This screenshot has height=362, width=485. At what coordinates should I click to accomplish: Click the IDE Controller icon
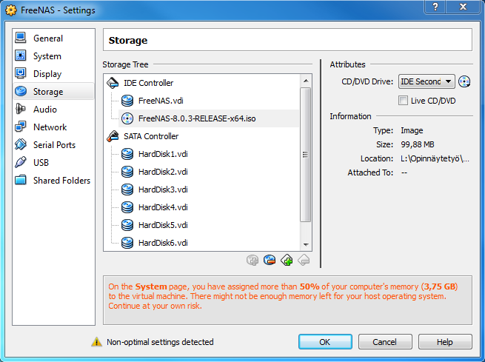click(113, 83)
